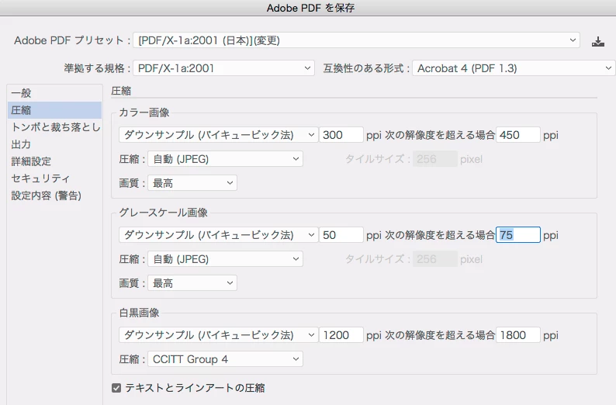Click the Adobe PDF を保存 window title
The width and height of the screenshot is (616, 405).
click(x=310, y=8)
